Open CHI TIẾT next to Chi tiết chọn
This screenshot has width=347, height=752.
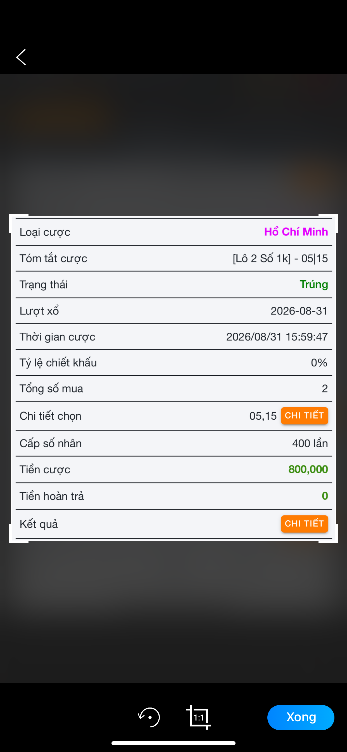(x=305, y=415)
